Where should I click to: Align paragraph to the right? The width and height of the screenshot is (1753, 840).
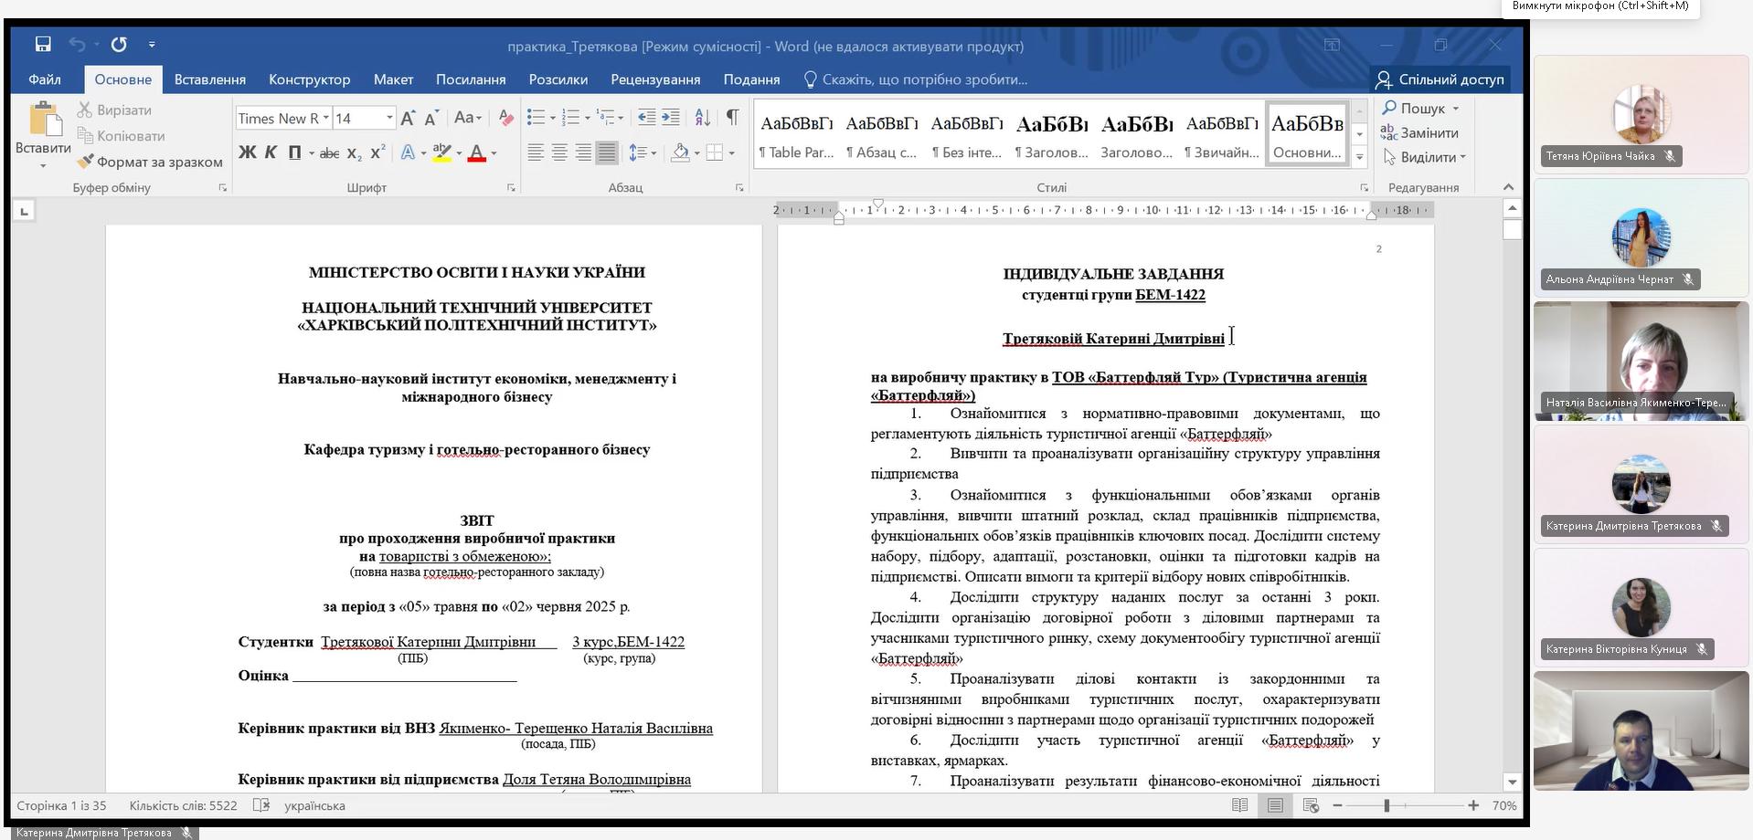[x=583, y=152]
